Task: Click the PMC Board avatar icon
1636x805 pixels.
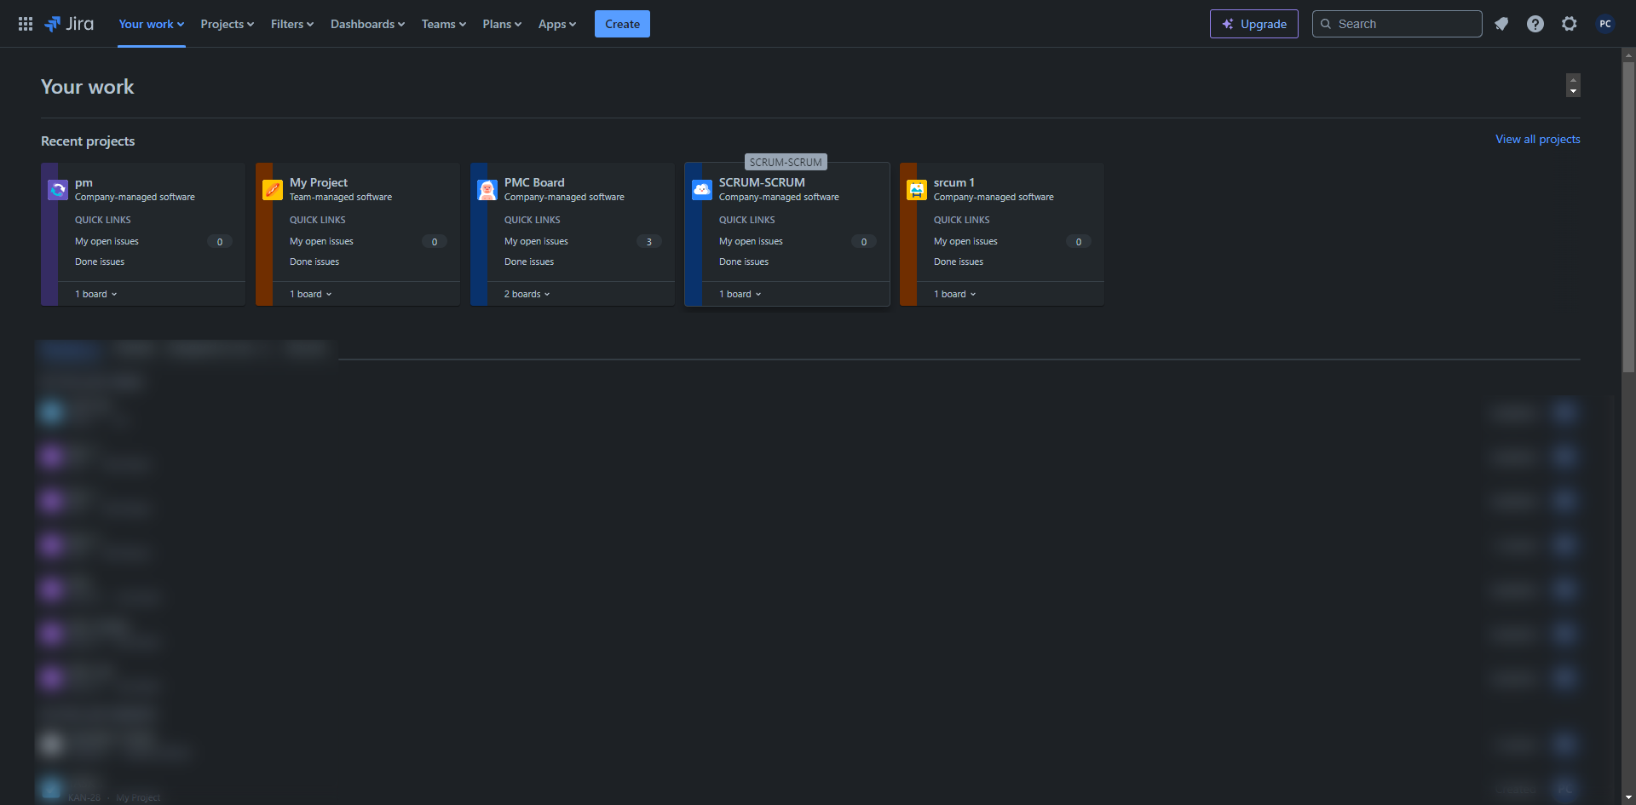Action: tap(487, 190)
